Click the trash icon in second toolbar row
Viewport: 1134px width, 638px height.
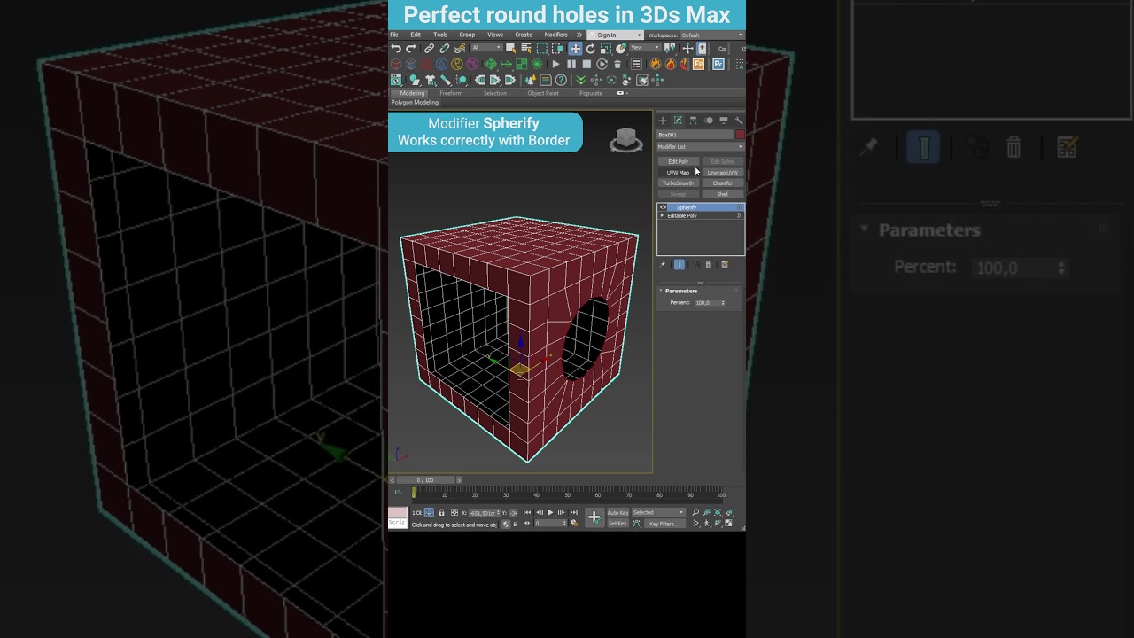coord(617,64)
